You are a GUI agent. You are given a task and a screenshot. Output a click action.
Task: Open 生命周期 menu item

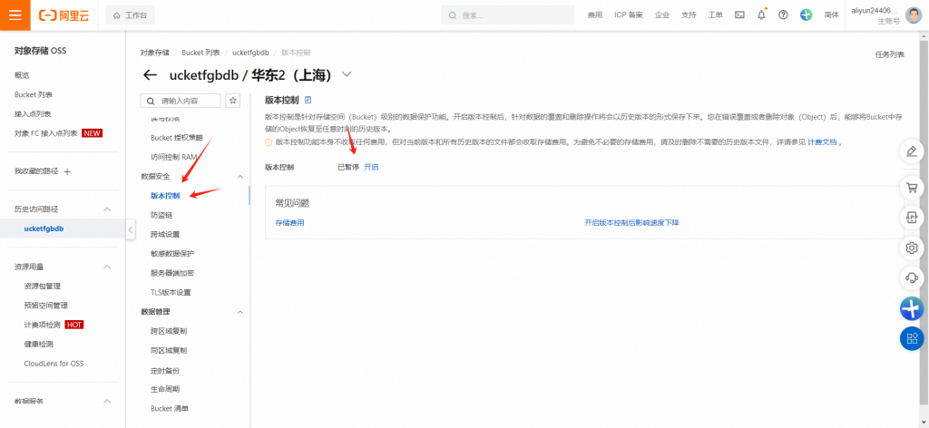[x=165, y=390]
